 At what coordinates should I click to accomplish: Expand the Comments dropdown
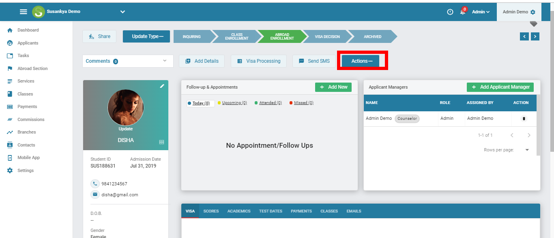pyautogui.click(x=165, y=61)
